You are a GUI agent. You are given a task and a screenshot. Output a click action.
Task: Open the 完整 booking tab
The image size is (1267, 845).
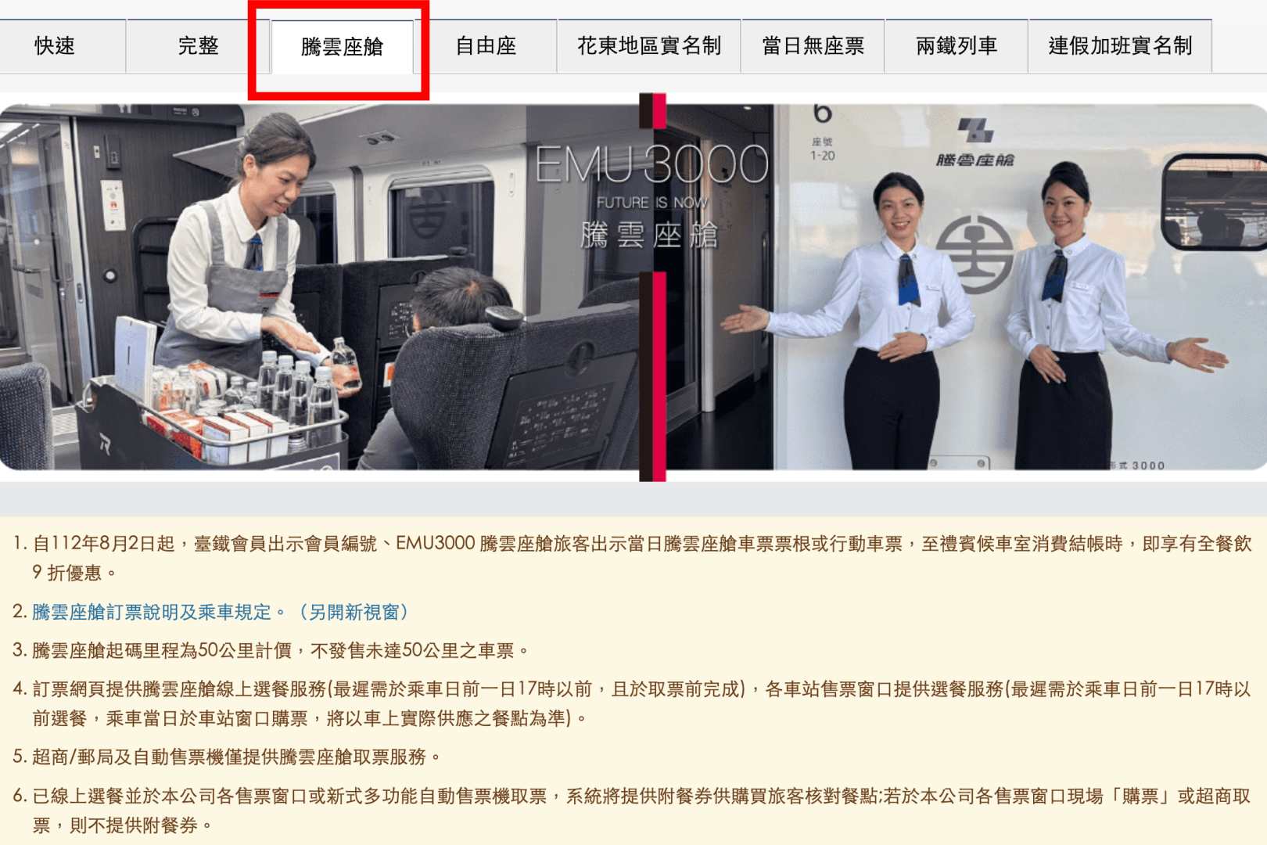click(x=198, y=46)
